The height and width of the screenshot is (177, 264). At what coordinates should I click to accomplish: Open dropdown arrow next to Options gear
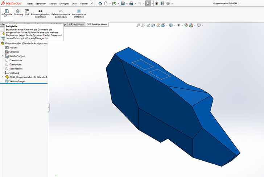pyautogui.click(x=172, y=3)
